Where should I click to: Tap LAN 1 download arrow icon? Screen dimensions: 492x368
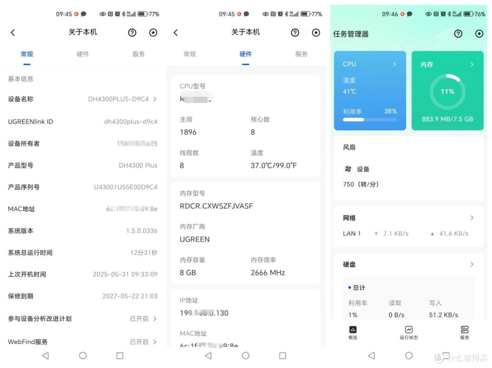pos(432,234)
